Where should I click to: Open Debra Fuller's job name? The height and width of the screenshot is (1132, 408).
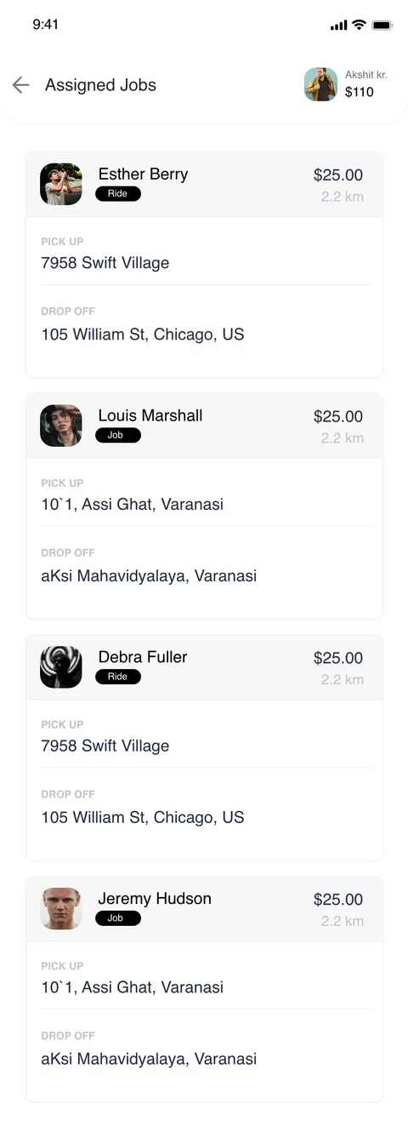click(143, 657)
